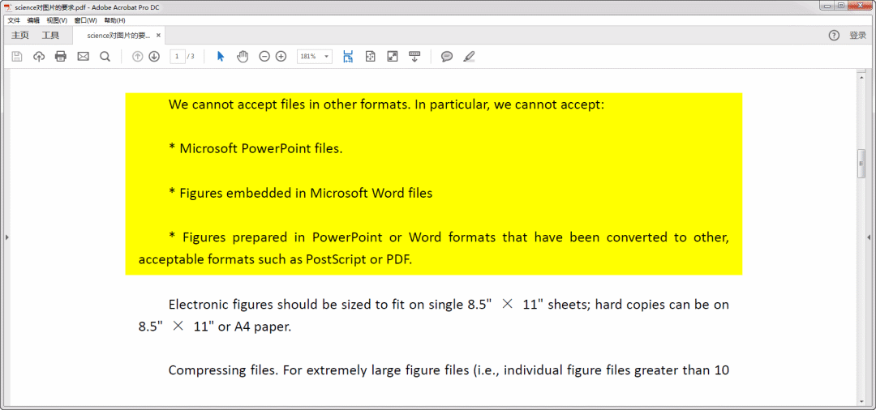Click the text 'acceptable formats such as PostScript or PDF.'
Viewport: 876px width, 410px height.
(275, 260)
